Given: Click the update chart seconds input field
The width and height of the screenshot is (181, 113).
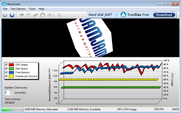Looking at the screenshot, I should pyautogui.click(x=7, y=93).
